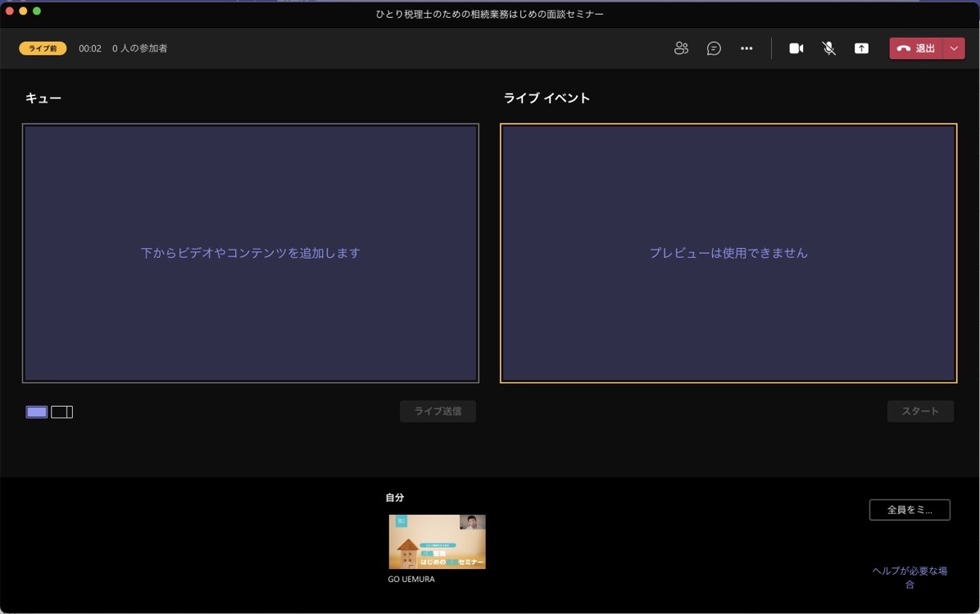Open the ヘルプが必要な場合 link
The height and width of the screenshot is (614, 980).
click(910, 578)
